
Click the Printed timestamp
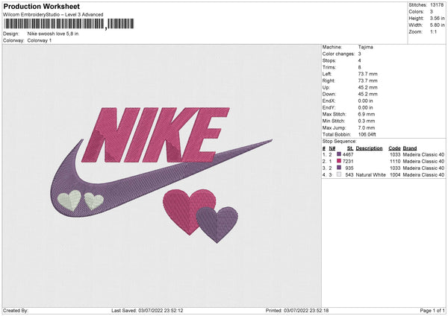297,310
